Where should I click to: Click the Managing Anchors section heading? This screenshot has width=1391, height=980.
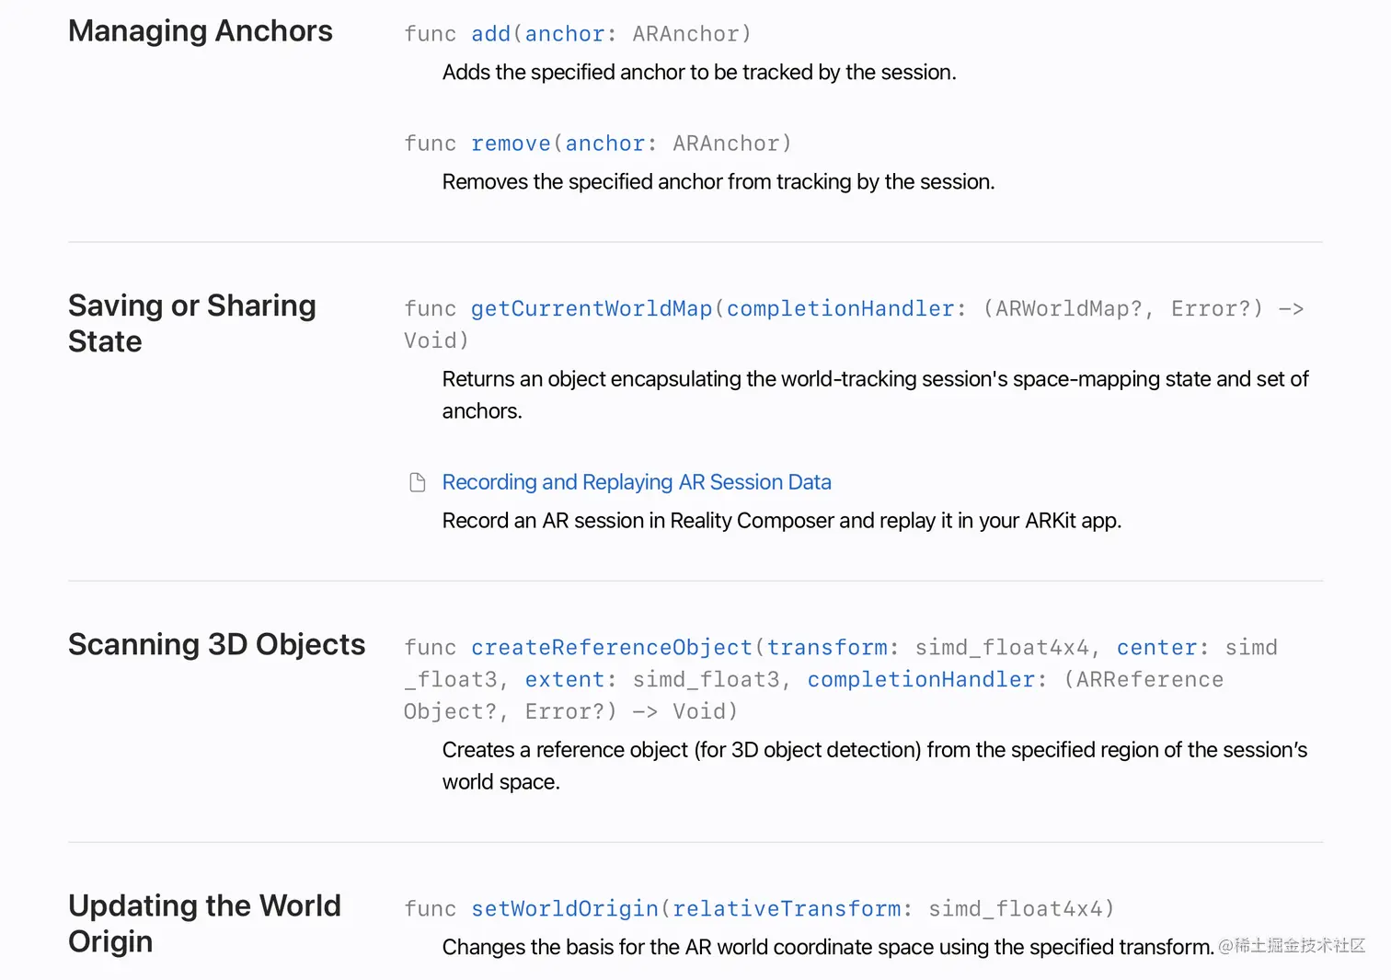click(201, 31)
